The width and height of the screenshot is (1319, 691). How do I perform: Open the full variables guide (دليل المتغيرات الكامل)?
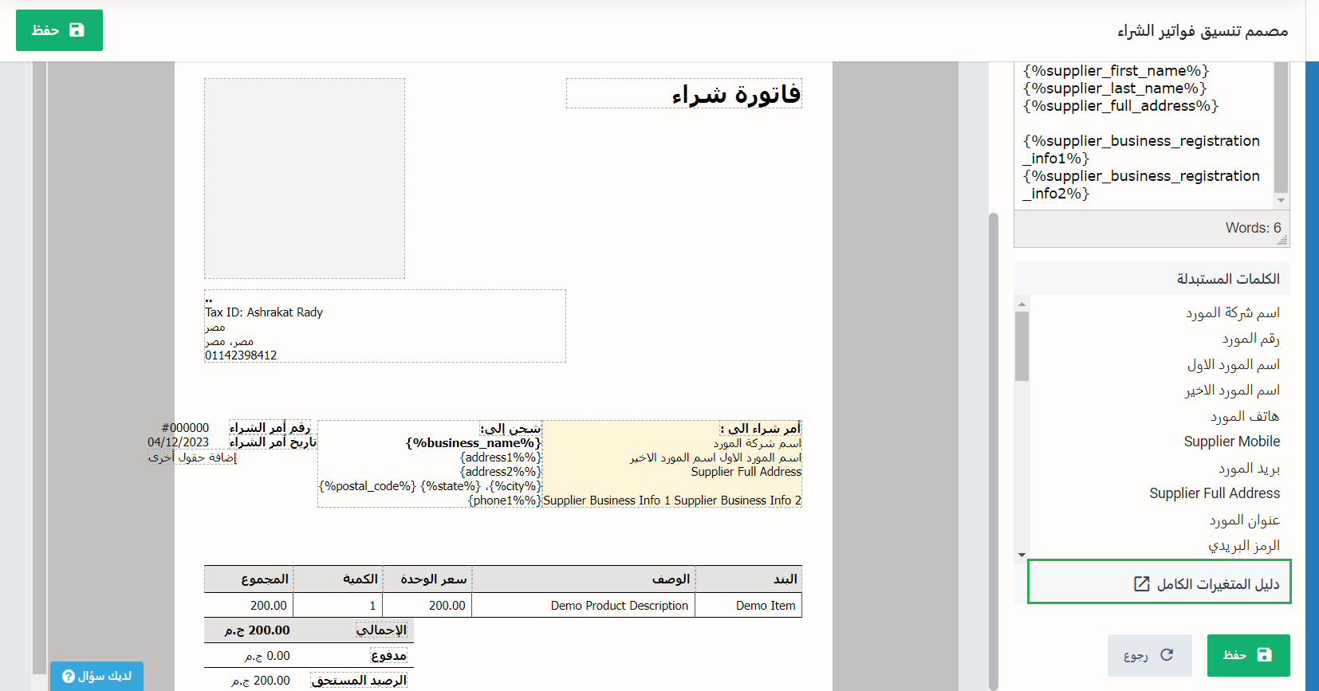pyautogui.click(x=1217, y=584)
